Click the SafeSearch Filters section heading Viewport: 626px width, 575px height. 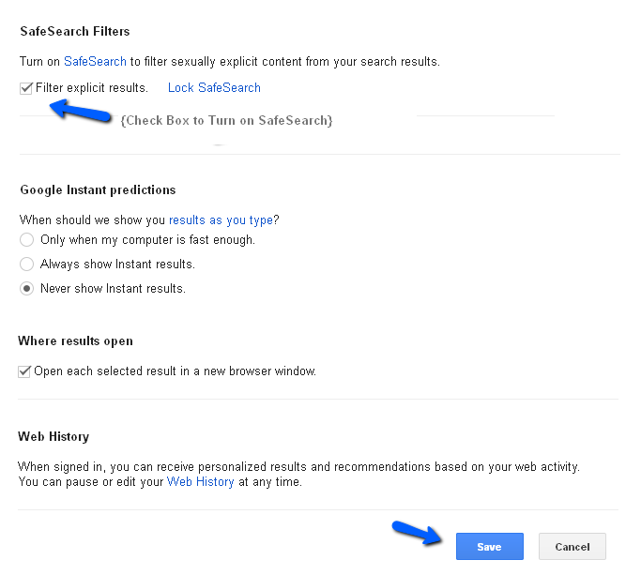click(x=75, y=32)
